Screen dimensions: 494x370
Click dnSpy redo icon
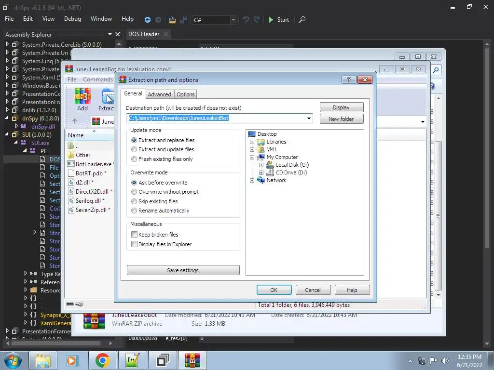pyautogui.click(x=257, y=19)
